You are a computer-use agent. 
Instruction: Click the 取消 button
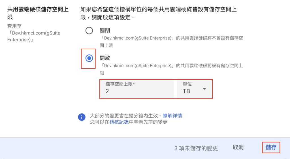[x=238, y=147]
